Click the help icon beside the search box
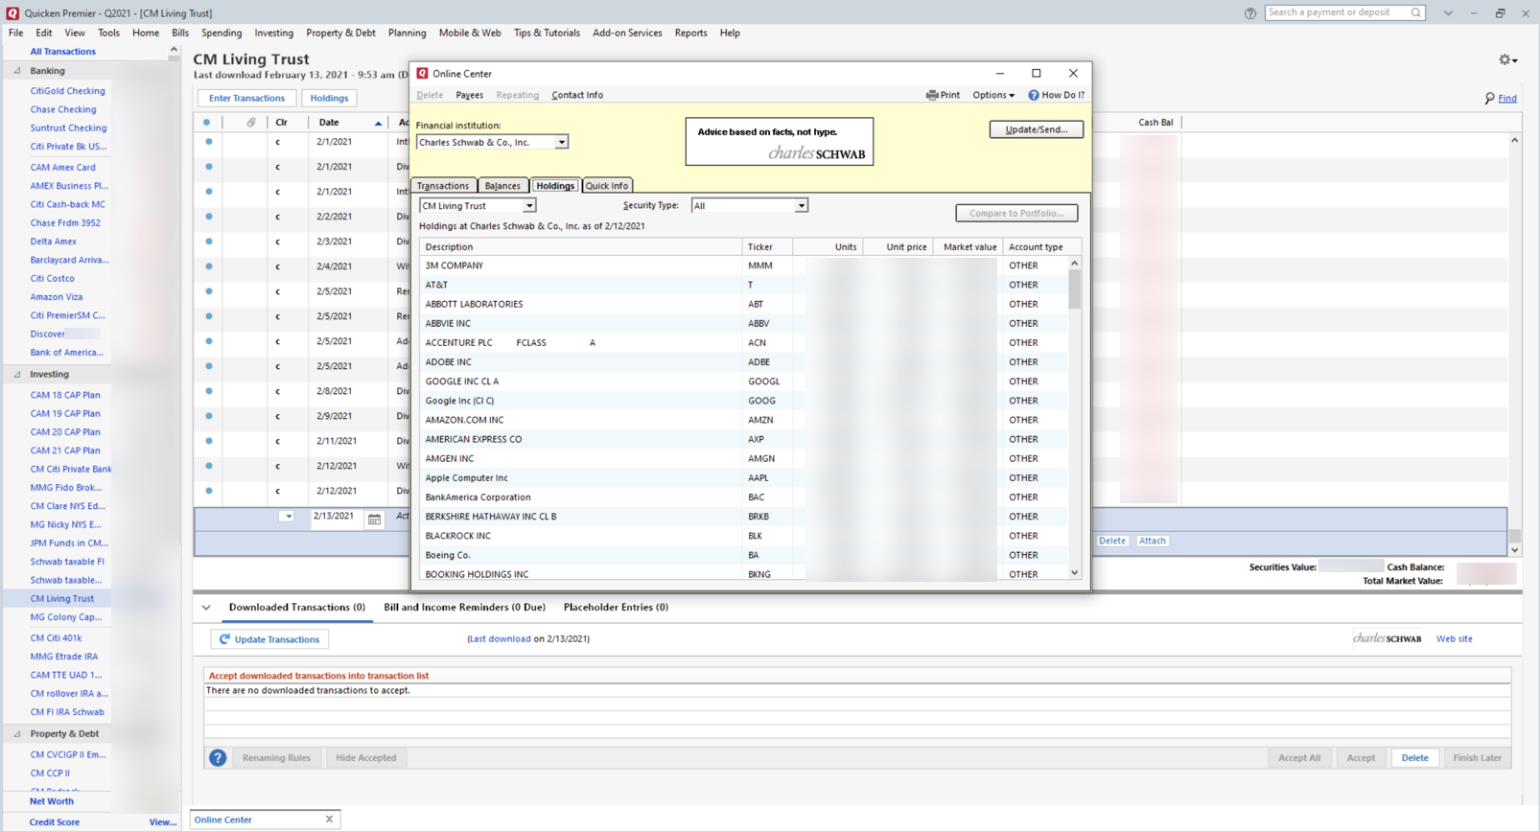The width and height of the screenshot is (1540, 832). [x=1250, y=13]
